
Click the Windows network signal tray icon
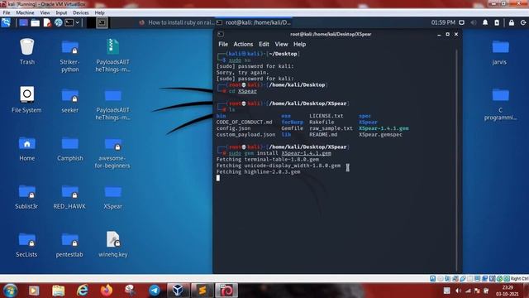[x=468, y=291]
